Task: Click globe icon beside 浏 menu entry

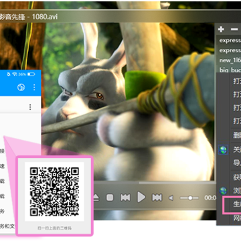Action: click(x=223, y=191)
